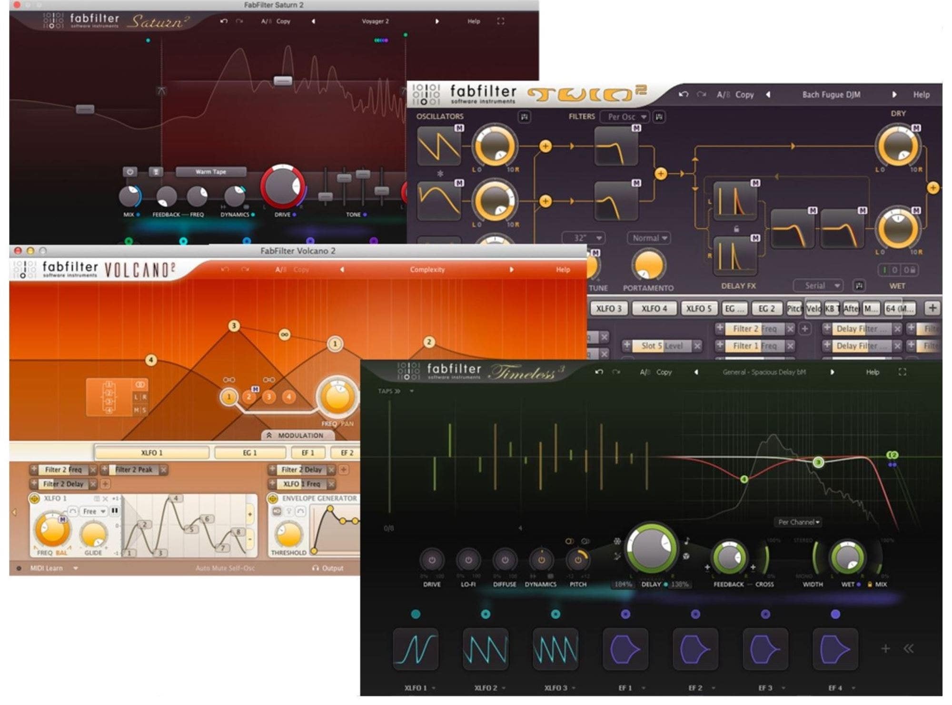Click the Twin 2 Portamento knob
The width and height of the screenshot is (952, 705).
click(x=648, y=265)
